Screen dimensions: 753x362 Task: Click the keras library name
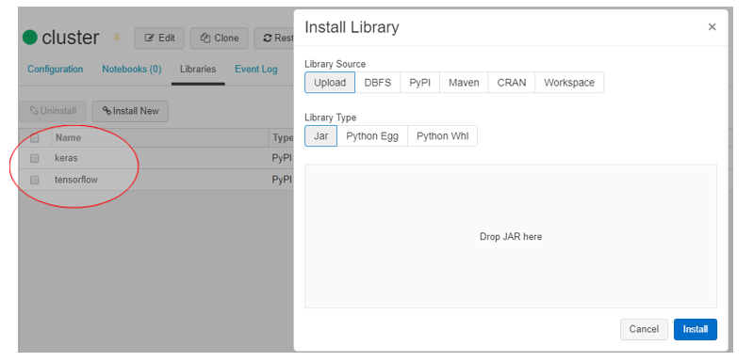[66, 158]
